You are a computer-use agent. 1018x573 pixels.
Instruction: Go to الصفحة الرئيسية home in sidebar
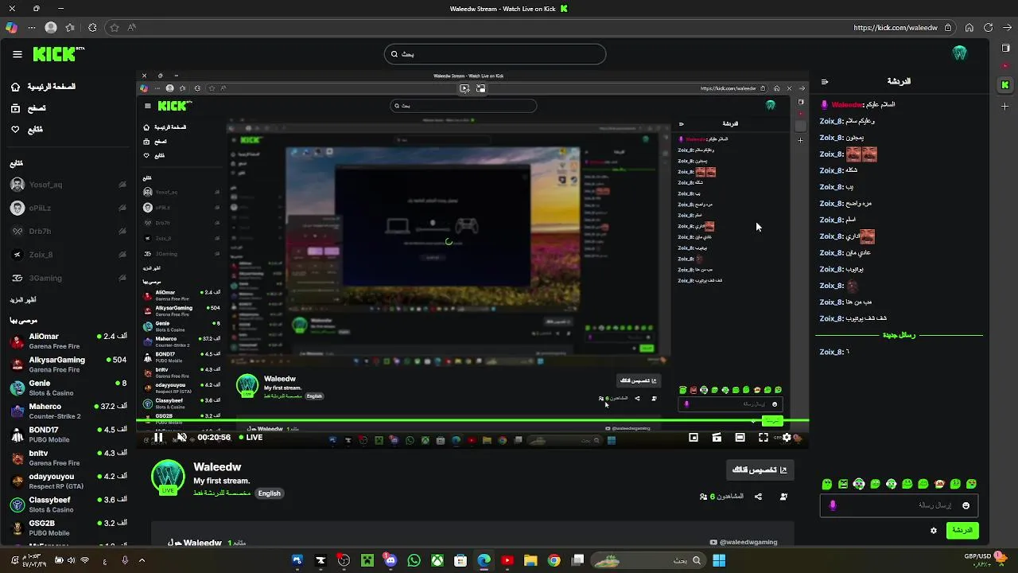(x=44, y=87)
